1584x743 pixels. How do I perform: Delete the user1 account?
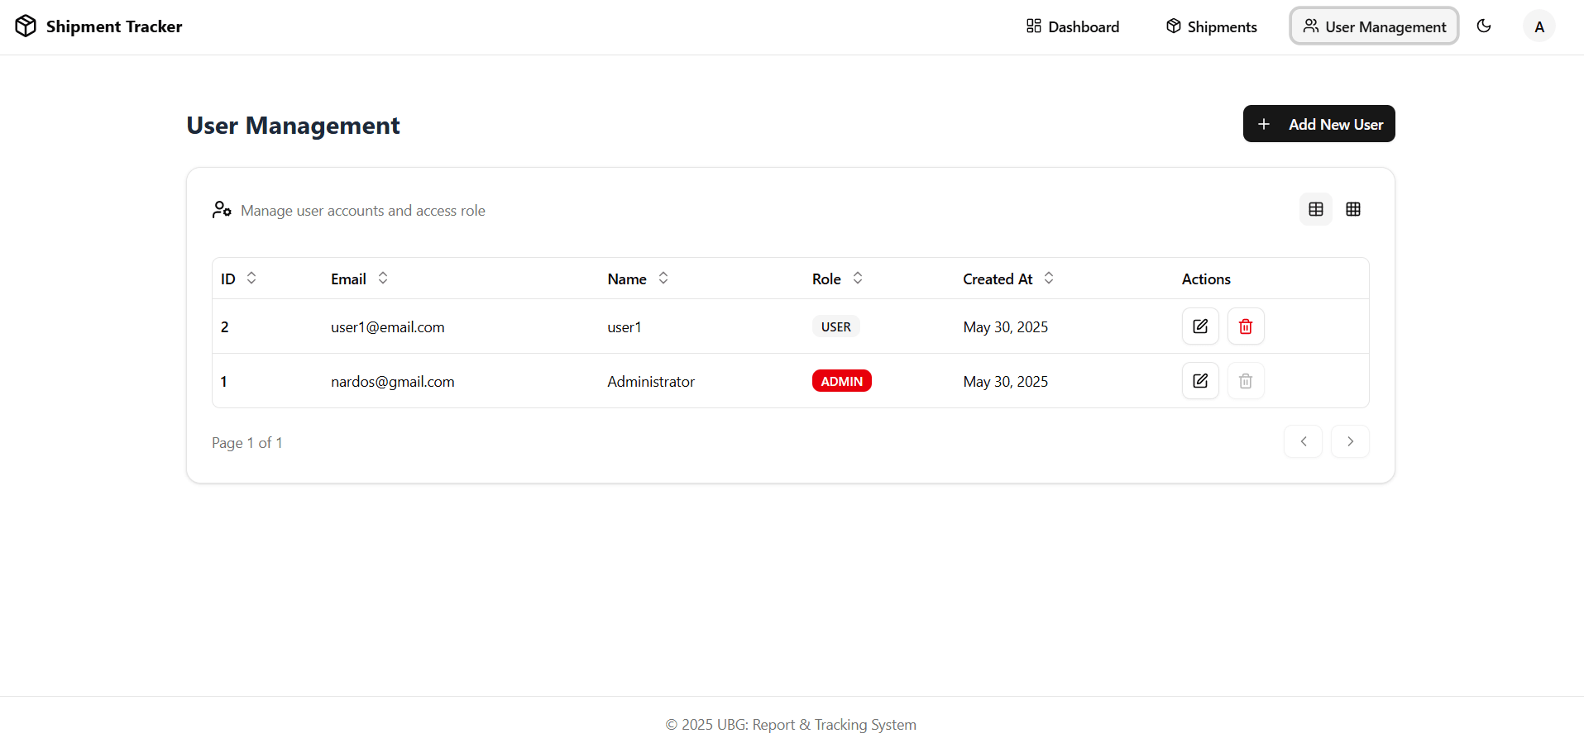pos(1246,326)
